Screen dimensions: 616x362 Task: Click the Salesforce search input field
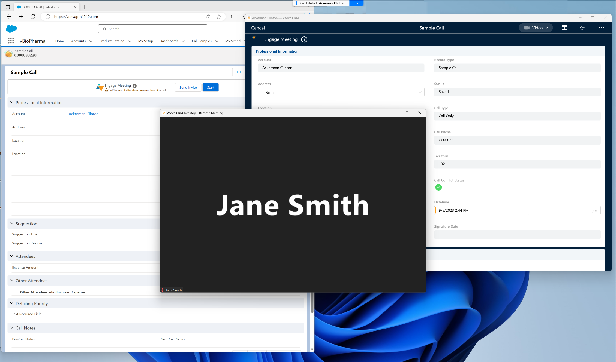pos(153,29)
